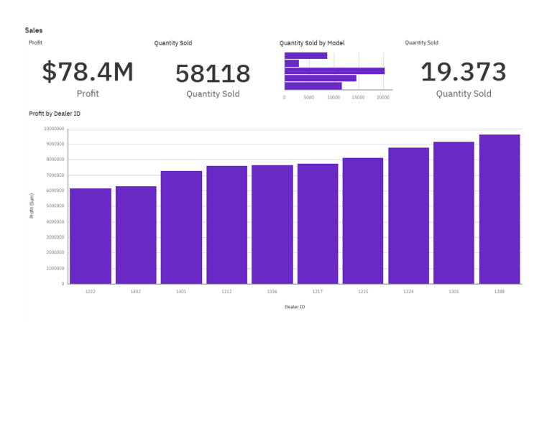Click the $78.4M Profit value
The image size is (552, 427).
pyautogui.click(x=88, y=72)
